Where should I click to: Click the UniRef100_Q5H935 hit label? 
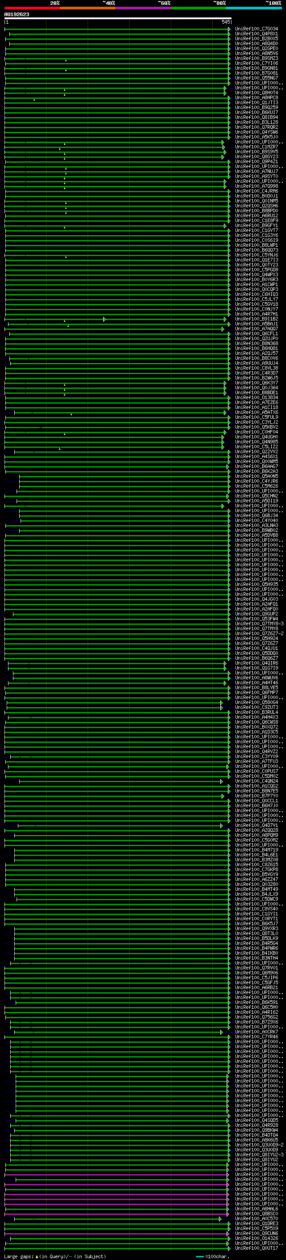(x=257, y=585)
